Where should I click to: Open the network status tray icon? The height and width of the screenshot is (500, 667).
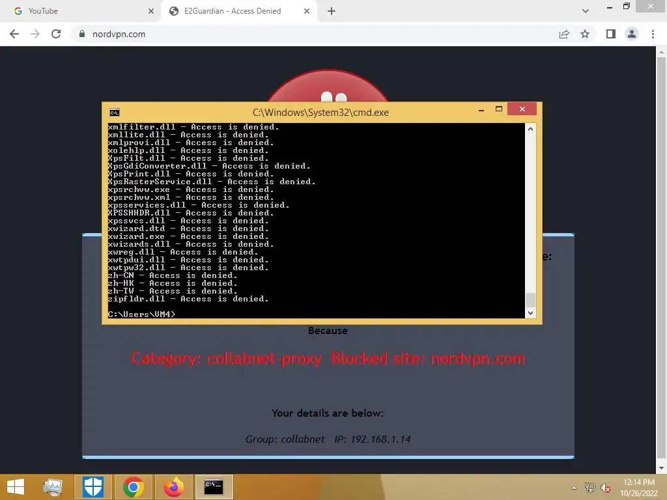pos(590,488)
